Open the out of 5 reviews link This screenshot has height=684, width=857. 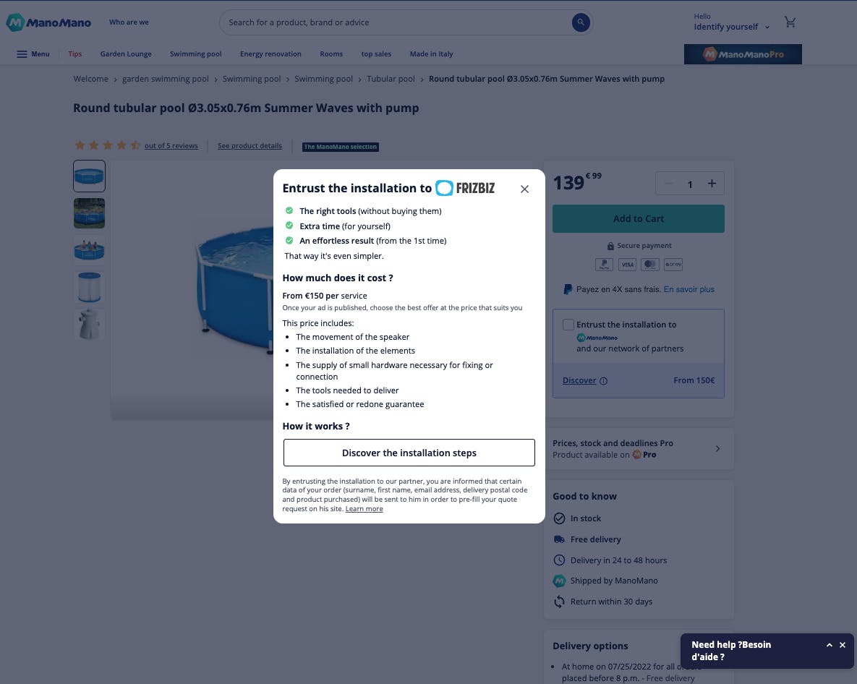(171, 146)
